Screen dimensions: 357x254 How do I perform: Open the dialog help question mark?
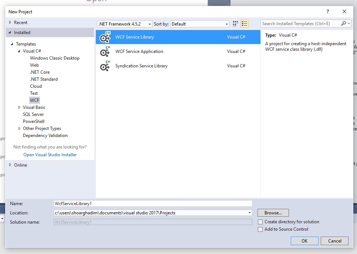tap(328, 11)
